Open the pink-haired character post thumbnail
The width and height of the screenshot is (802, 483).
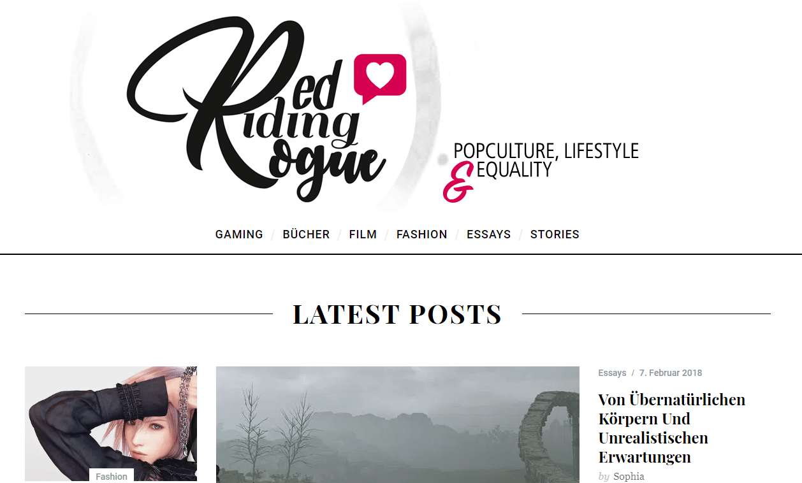coord(111,424)
